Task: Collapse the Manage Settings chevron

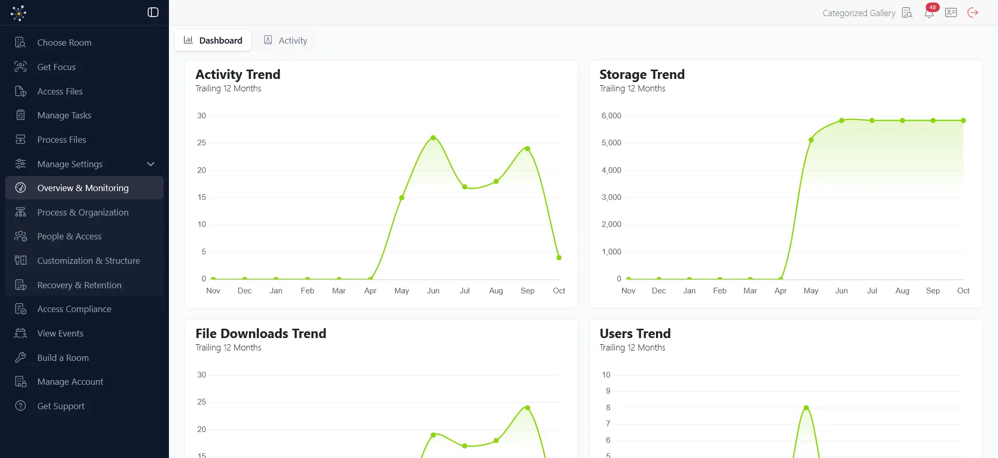Action: click(151, 164)
